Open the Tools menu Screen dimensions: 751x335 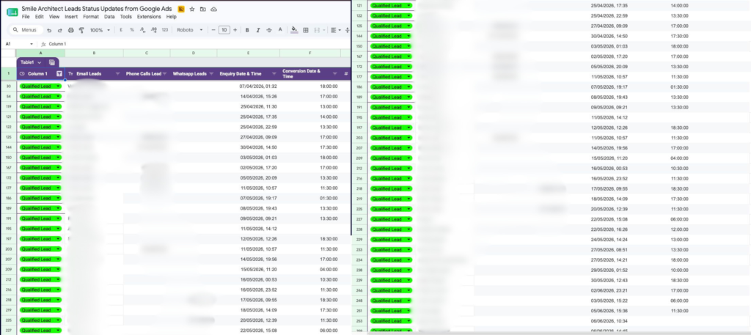click(x=126, y=17)
